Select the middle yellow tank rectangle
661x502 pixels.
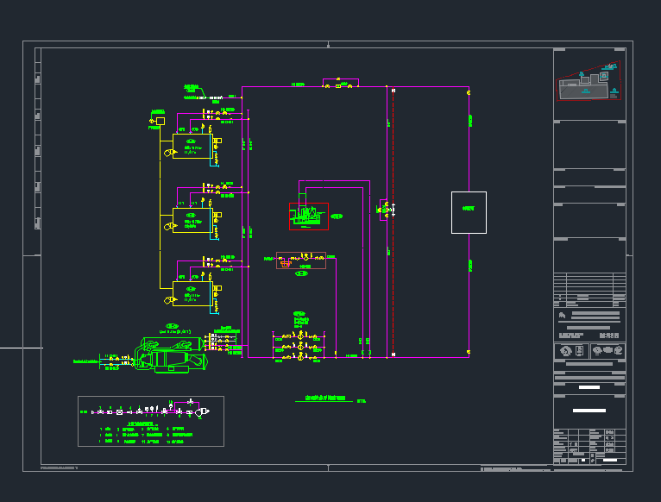pyautogui.click(x=192, y=221)
